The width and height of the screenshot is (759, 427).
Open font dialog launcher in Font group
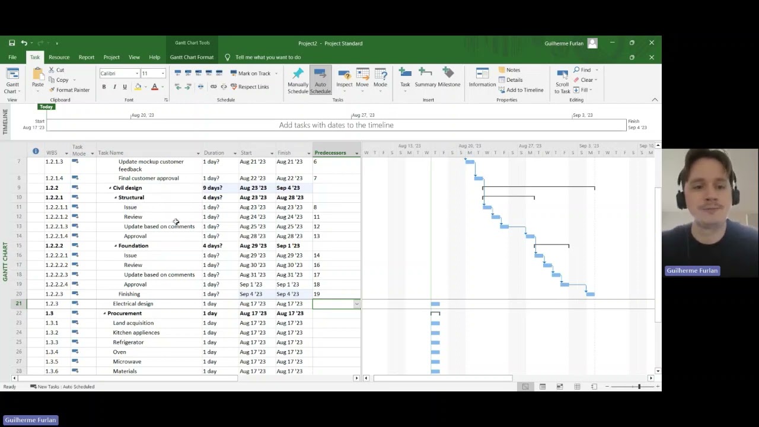(x=166, y=100)
